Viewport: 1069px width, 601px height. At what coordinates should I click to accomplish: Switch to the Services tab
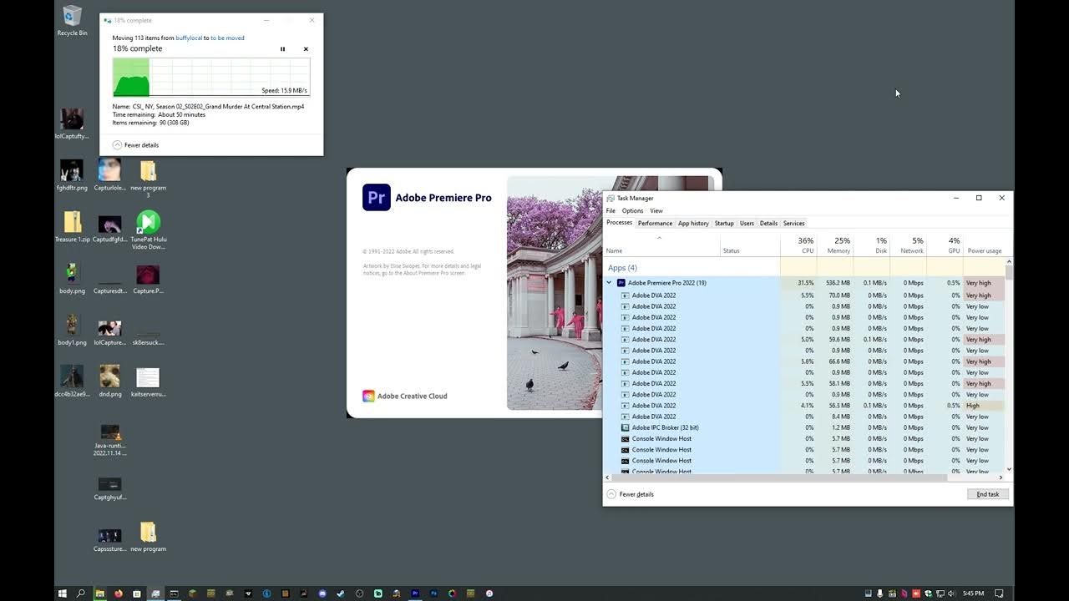793,223
